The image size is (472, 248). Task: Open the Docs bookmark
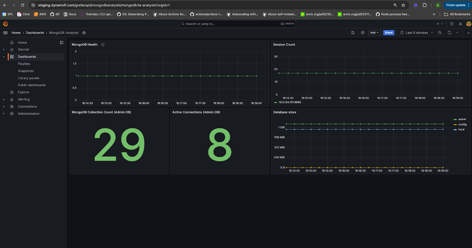pos(70,14)
